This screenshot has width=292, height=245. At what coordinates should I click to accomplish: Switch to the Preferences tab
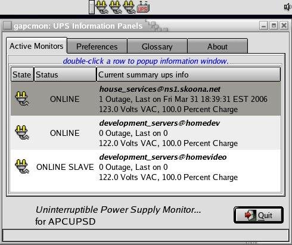pyautogui.click(x=97, y=46)
